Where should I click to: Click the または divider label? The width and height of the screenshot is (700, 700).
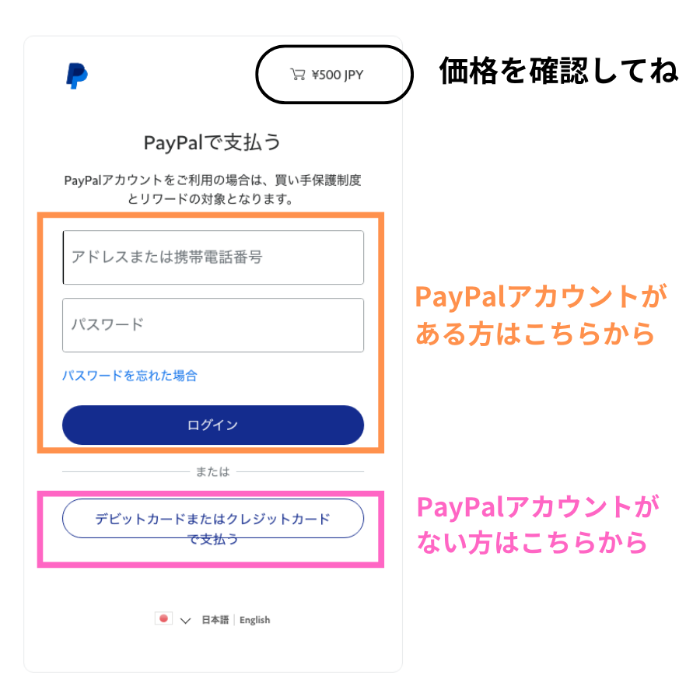[x=213, y=471]
